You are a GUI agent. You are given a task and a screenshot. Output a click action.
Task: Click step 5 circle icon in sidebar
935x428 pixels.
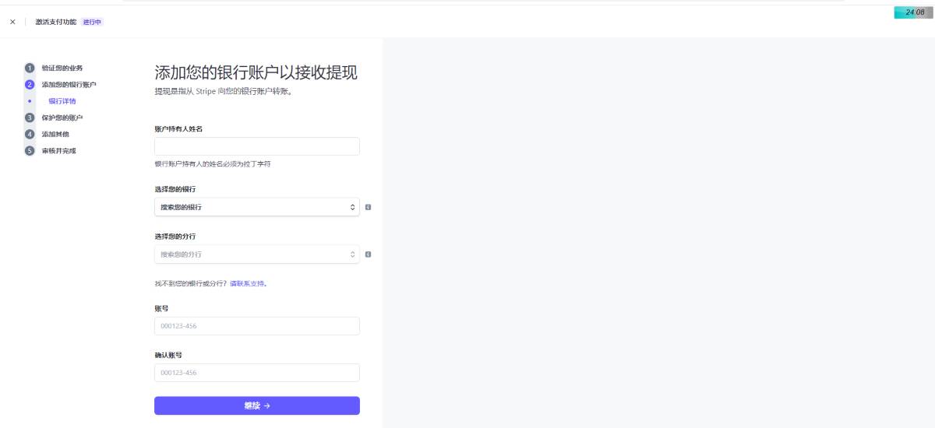(30, 150)
